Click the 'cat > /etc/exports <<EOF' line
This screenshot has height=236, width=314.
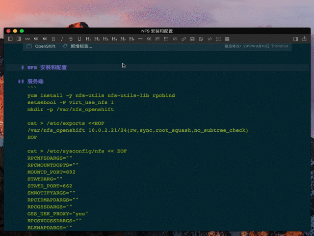[x=66, y=123]
